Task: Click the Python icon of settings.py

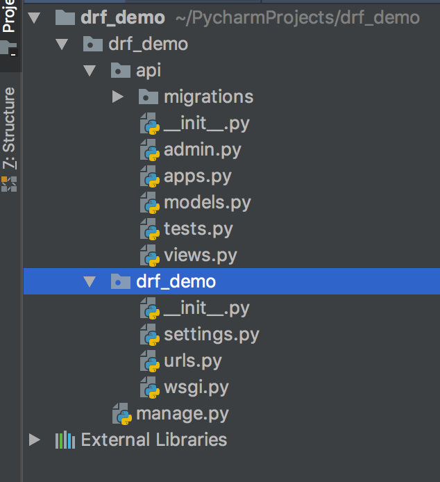Action: [150, 335]
